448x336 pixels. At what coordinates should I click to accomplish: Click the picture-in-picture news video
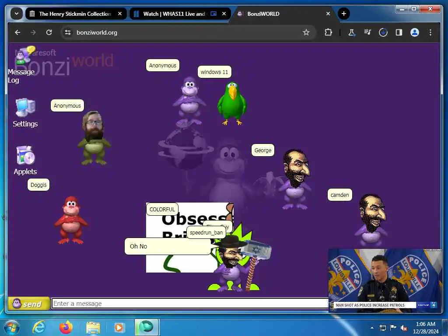(385, 280)
